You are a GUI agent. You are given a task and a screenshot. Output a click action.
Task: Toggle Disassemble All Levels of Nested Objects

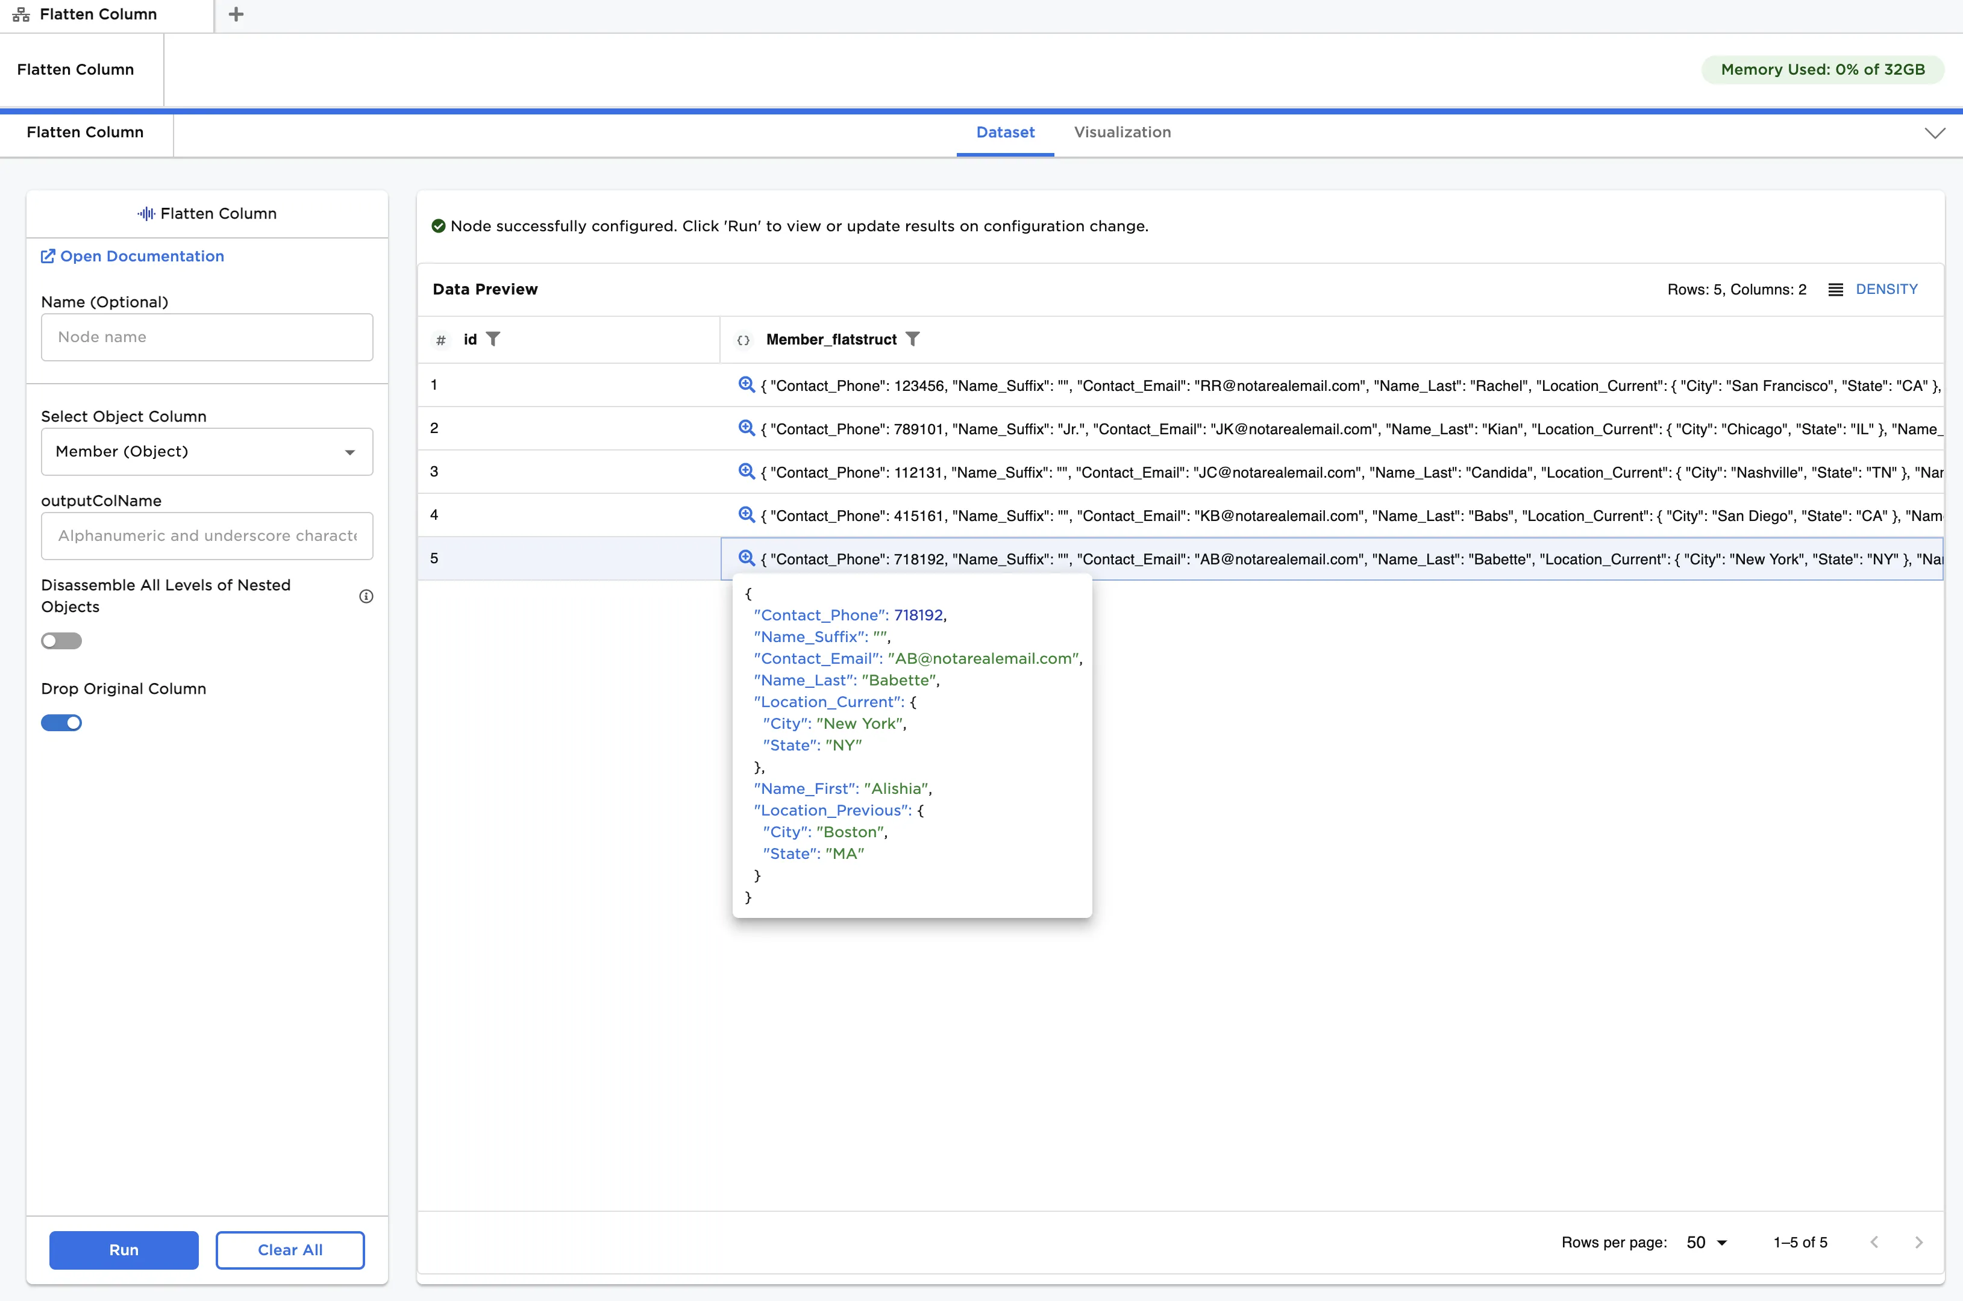[x=61, y=640]
